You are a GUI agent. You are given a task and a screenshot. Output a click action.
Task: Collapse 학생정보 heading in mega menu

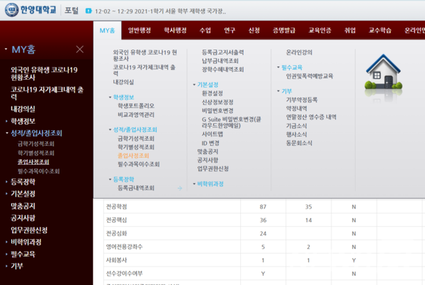(123, 97)
